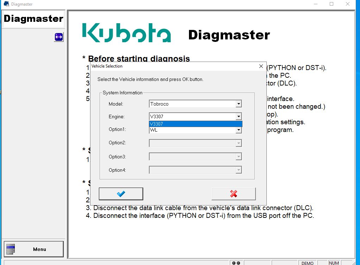The image size is (360, 265).
Task: Click the 'Disconnect the data link cable' line
Action: [x=200, y=208]
